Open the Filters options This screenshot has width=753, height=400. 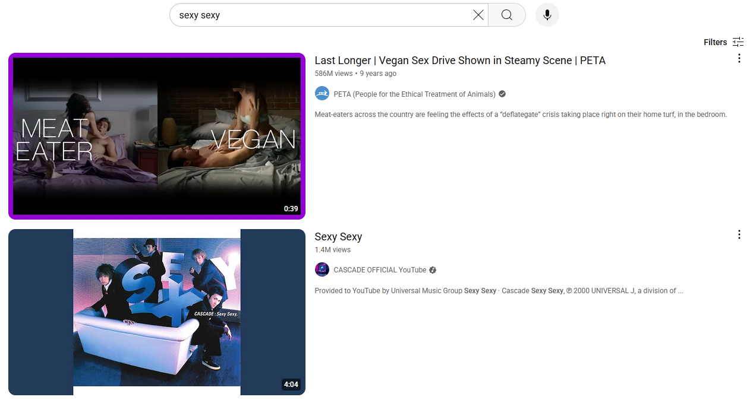coord(723,42)
